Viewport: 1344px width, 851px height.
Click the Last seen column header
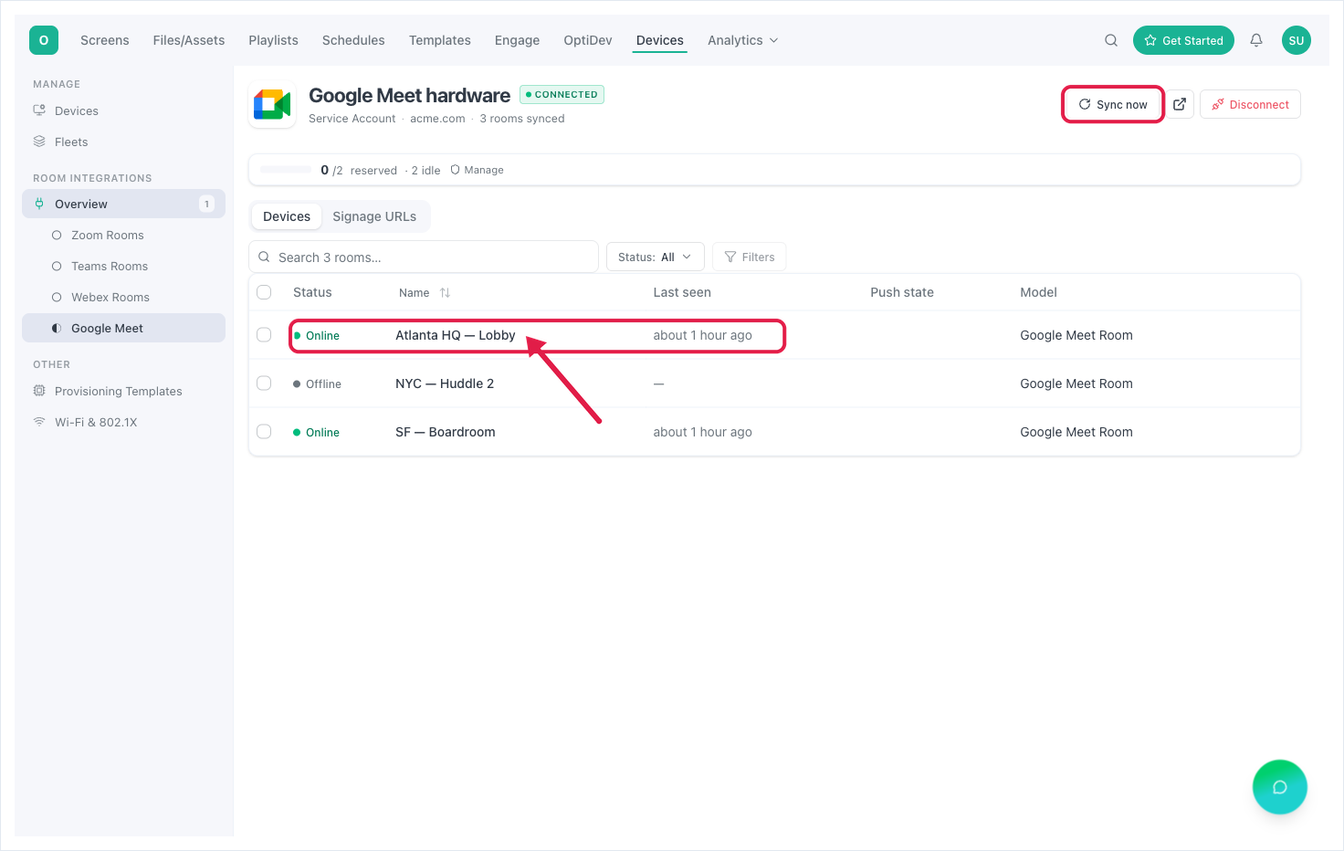point(682,292)
